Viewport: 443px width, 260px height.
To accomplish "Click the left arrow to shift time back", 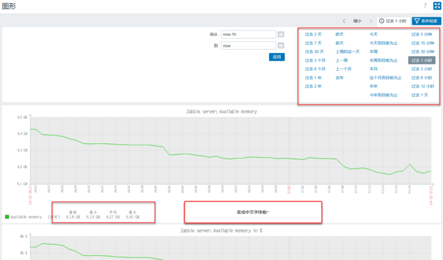I will pyautogui.click(x=344, y=21).
